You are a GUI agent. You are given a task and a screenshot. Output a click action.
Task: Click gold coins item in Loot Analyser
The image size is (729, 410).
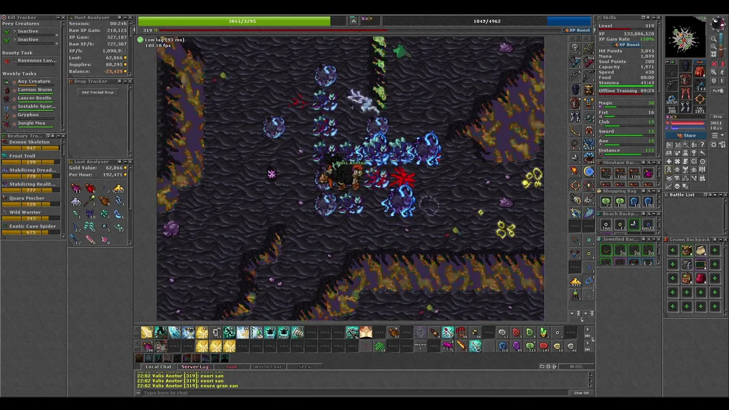[118, 188]
